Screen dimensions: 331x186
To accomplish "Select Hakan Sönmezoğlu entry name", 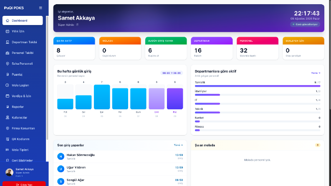I will click(81, 155).
